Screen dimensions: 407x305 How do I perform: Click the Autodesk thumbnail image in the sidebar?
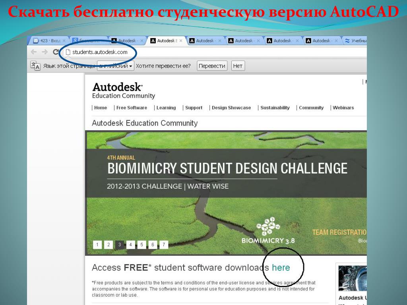tap(353, 278)
